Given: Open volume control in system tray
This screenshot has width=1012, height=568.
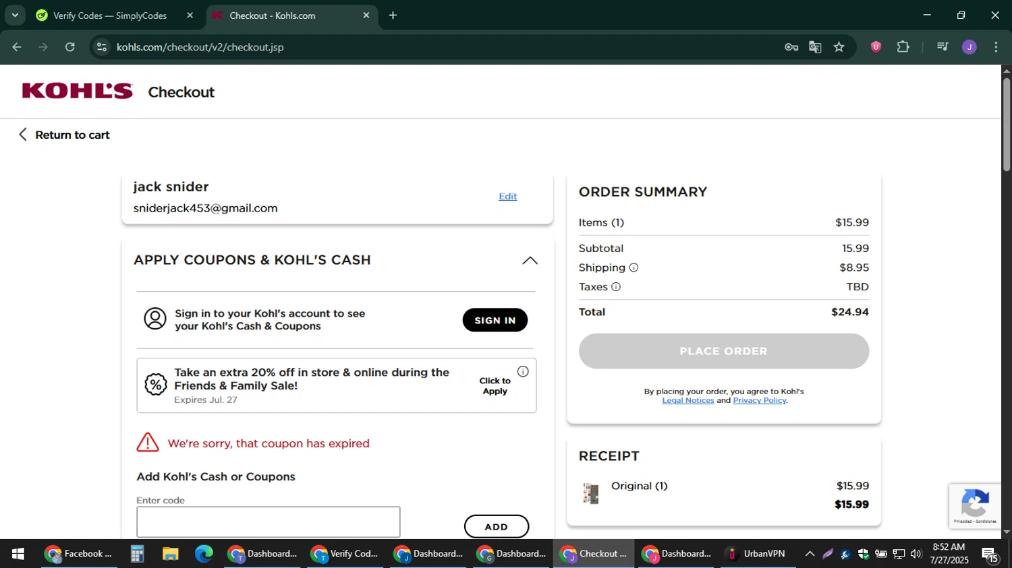Looking at the screenshot, I should pyautogui.click(x=916, y=554).
